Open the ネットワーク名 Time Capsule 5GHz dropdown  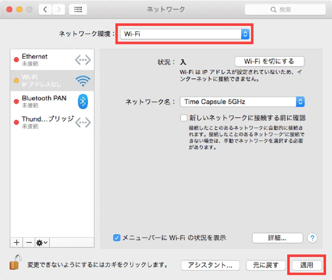coord(242,102)
